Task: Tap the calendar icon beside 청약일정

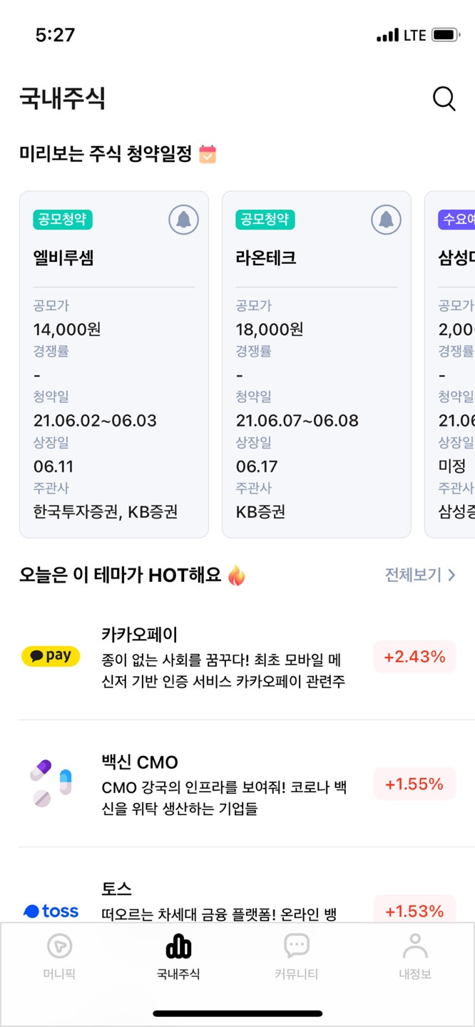Action: (208, 154)
